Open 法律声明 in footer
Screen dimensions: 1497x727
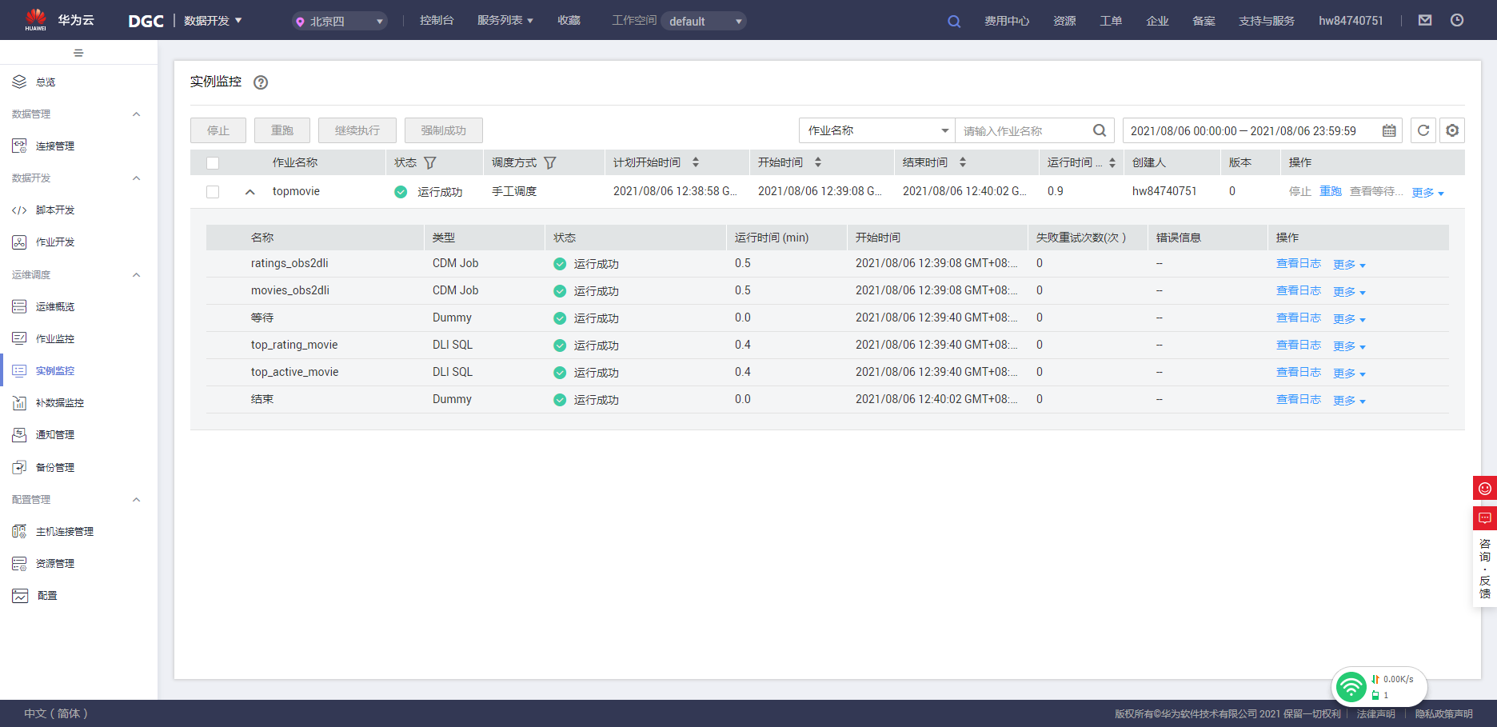[x=1375, y=714]
